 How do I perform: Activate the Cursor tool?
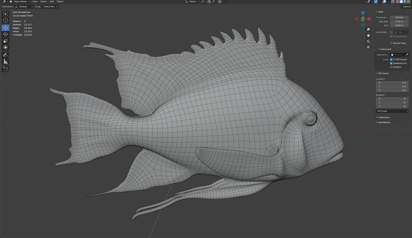[x=5, y=20]
